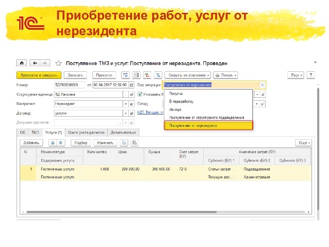Choose a Документ расчетов via the ellipsis
Screen dimensions: 329x247
click(x=120, y=123)
